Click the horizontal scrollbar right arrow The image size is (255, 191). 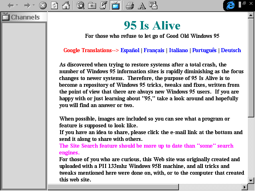coord(244,187)
